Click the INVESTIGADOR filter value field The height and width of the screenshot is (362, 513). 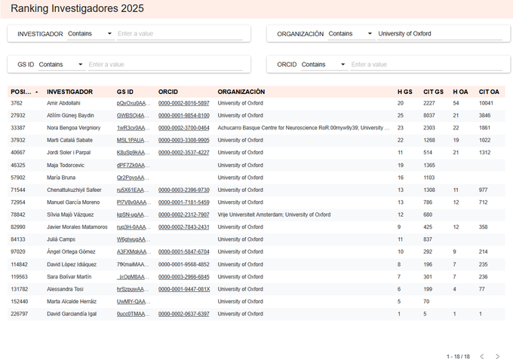[x=180, y=34]
